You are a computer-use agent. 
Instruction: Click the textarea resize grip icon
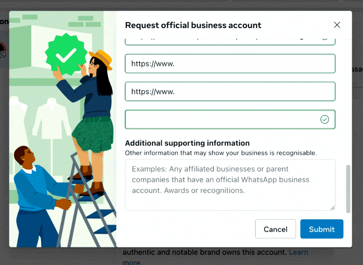click(333, 208)
